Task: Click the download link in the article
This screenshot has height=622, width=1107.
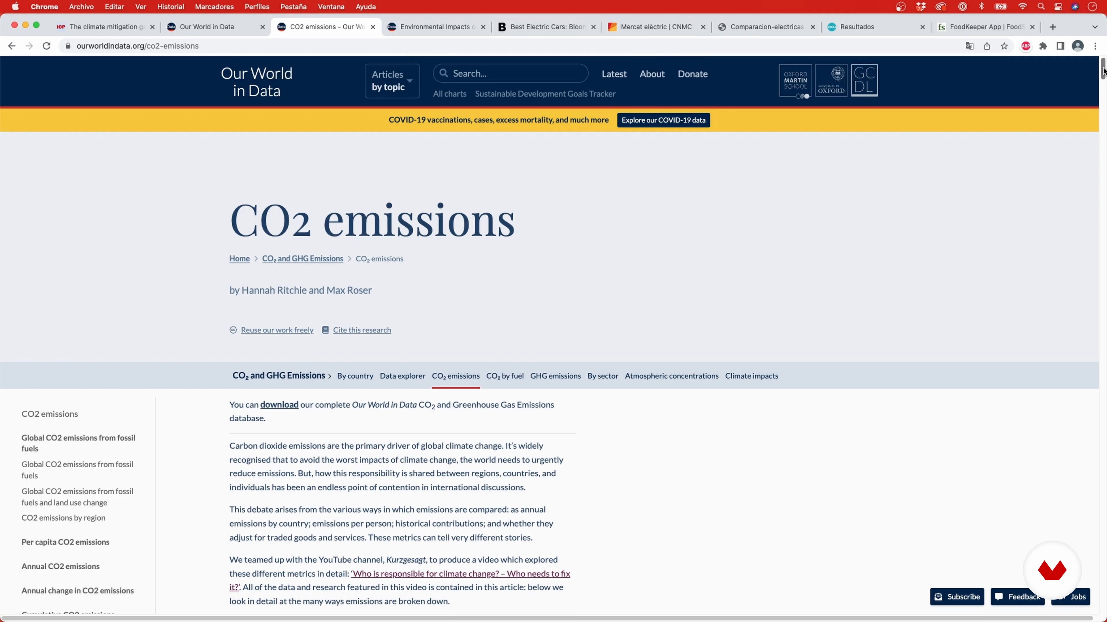Action: pyautogui.click(x=279, y=405)
